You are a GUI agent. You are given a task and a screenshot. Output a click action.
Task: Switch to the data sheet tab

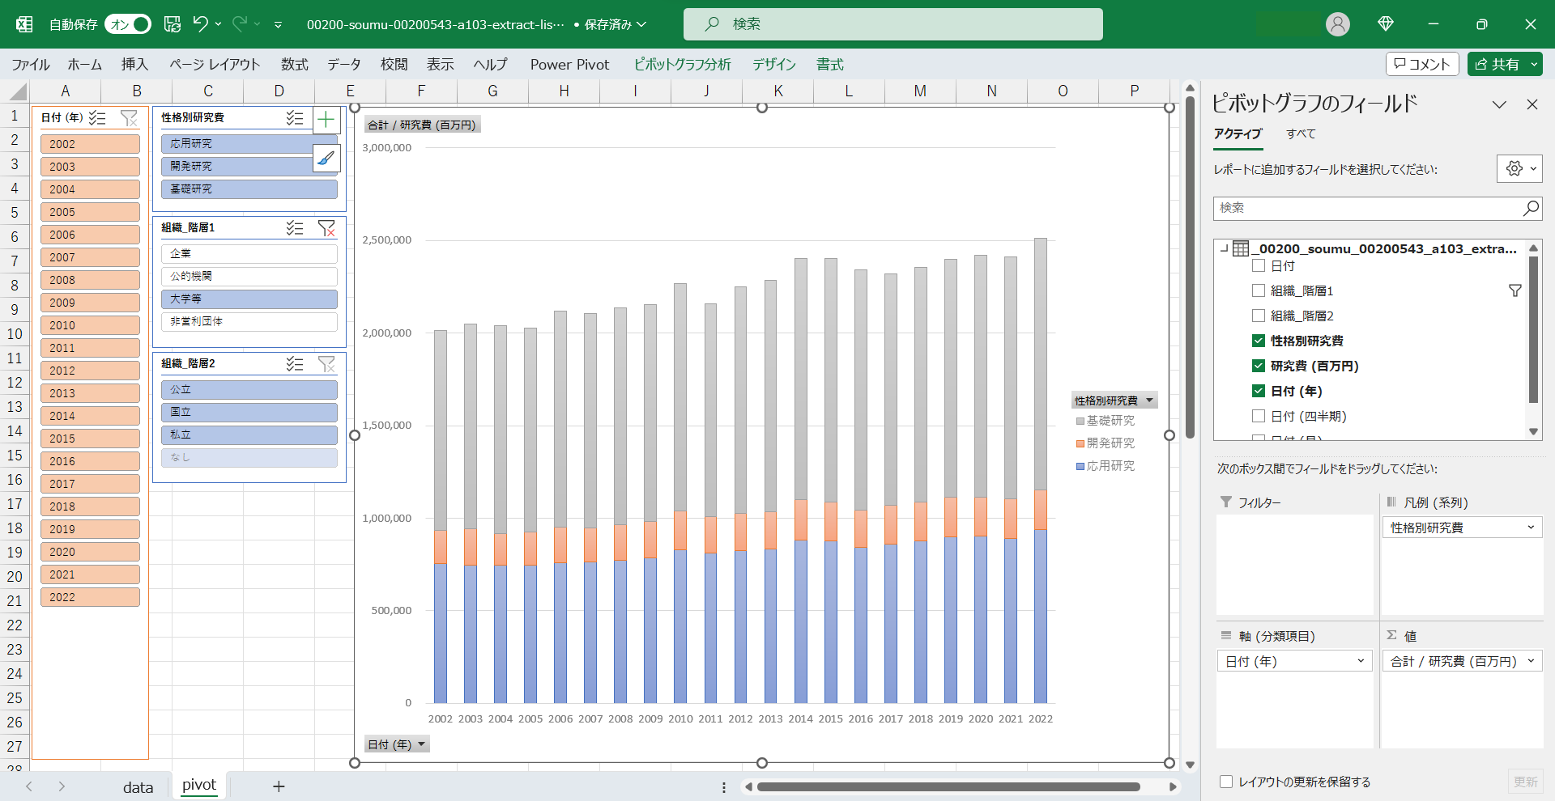tap(138, 786)
